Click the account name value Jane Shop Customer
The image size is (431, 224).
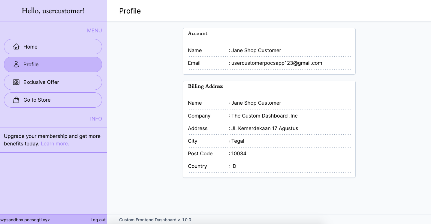click(x=256, y=50)
